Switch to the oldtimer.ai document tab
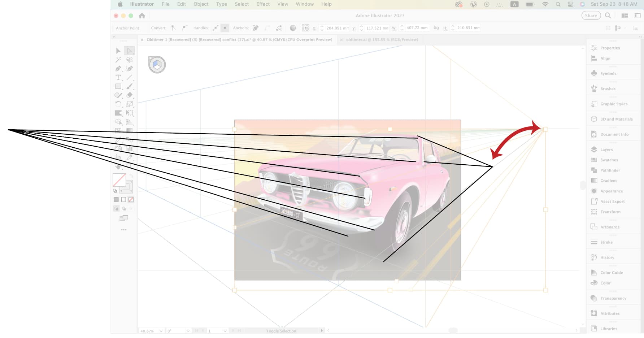The width and height of the screenshot is (644, 338). (382, 40)
